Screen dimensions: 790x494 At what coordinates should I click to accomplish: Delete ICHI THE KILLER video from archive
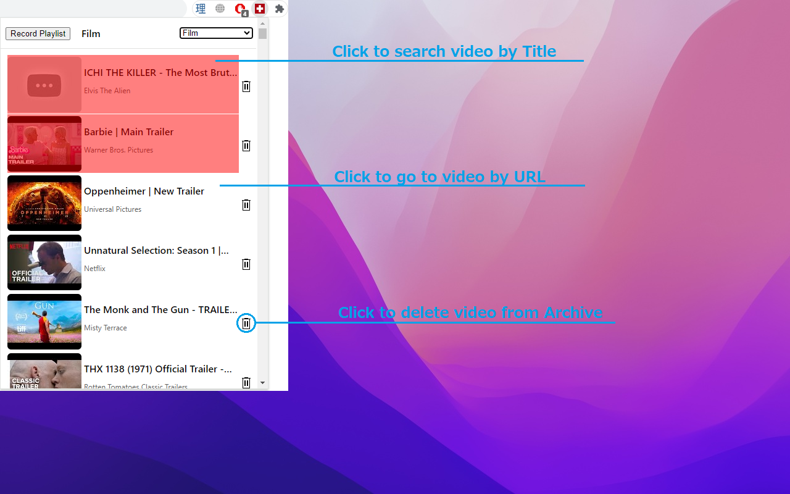pyautogui.click(x=246, y=86)
